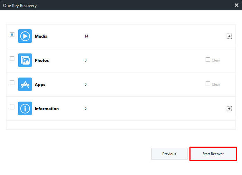The width and height of the screenshot is (242, 175).
Task: Click the Media item count 14
Action: pos(86,36)
